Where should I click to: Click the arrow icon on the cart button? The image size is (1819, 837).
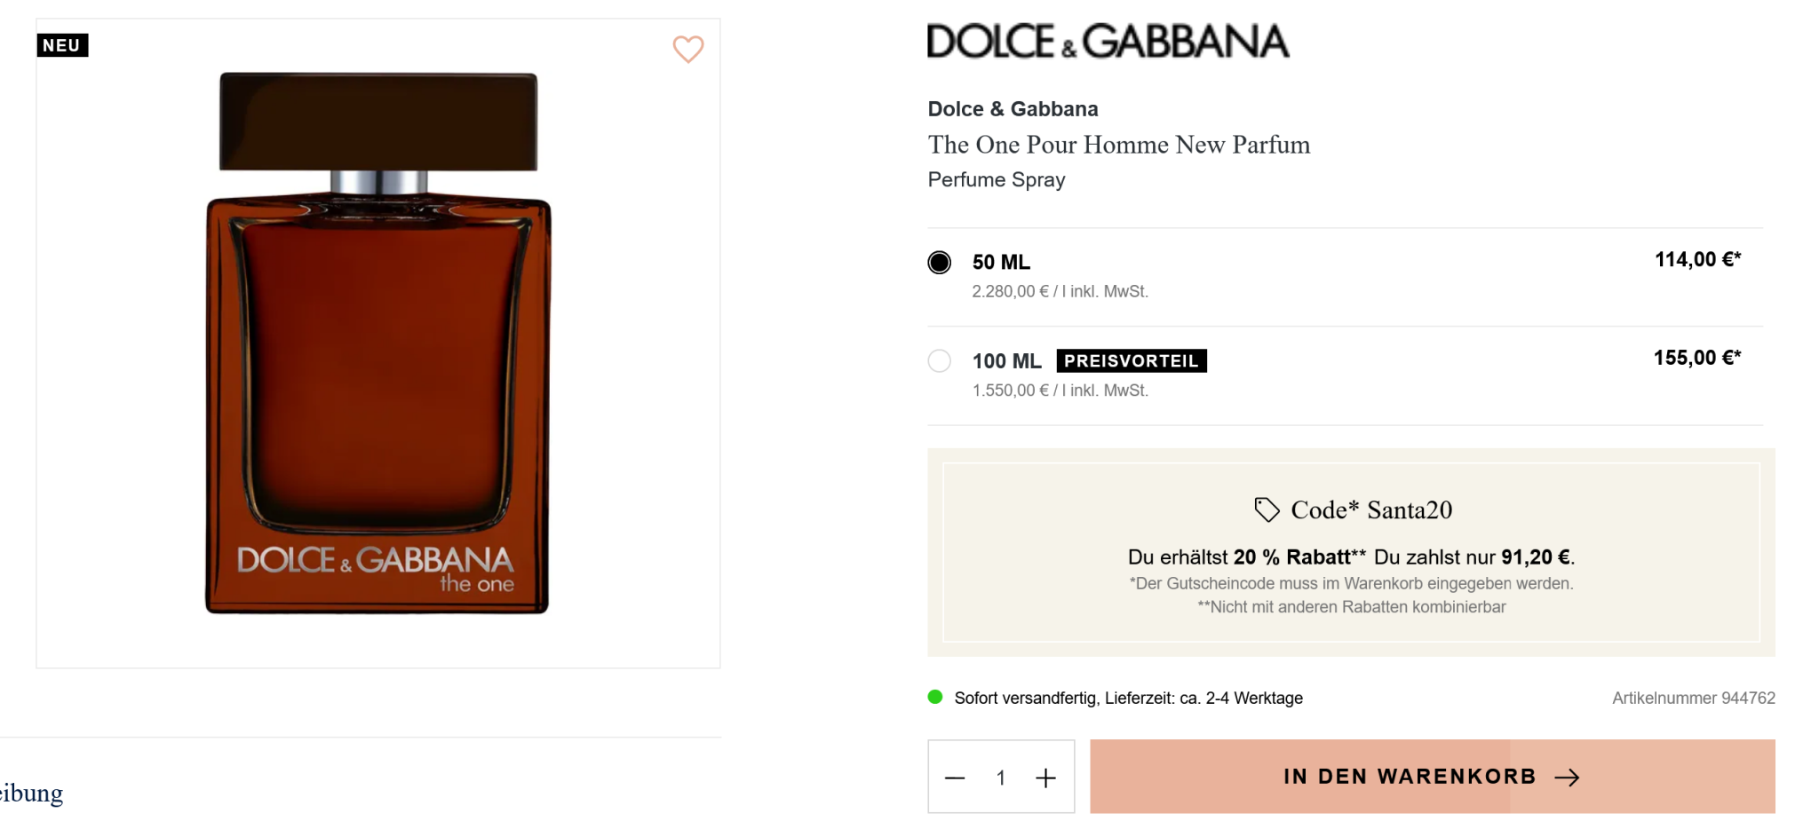point(1568,778)
